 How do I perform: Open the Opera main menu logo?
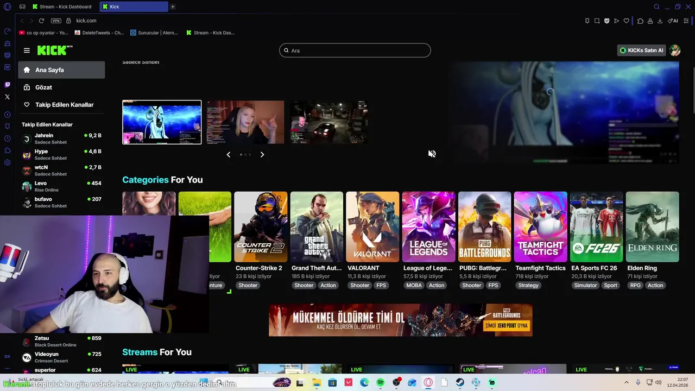point(7,7)
